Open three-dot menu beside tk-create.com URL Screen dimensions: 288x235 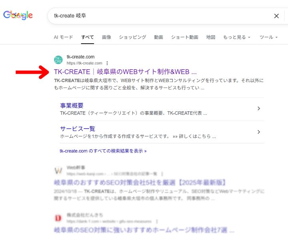click(x=107, y=63)
